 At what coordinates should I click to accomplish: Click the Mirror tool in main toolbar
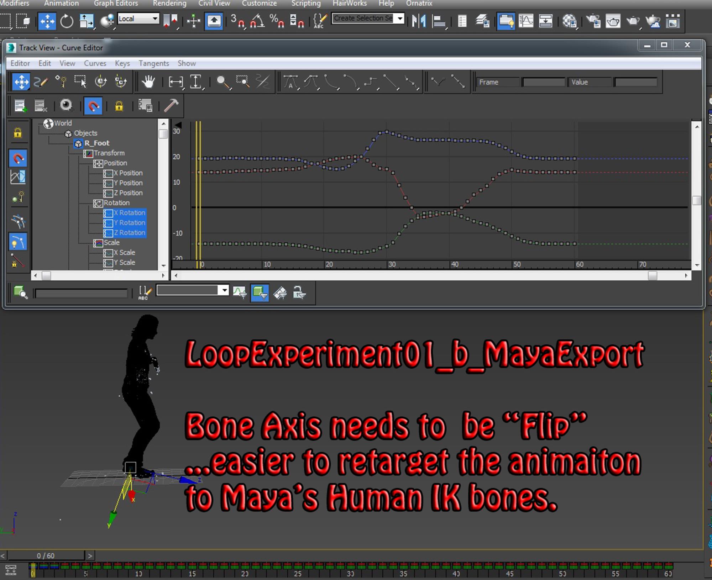tap(419, 21)
